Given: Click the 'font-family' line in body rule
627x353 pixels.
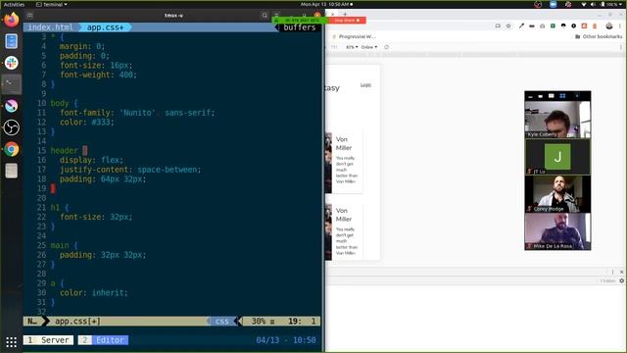Looking at the screenshot, I should [137, 113].
